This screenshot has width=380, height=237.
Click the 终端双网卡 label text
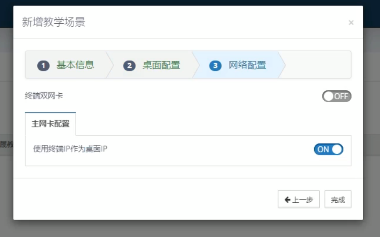tap(44, 95)
